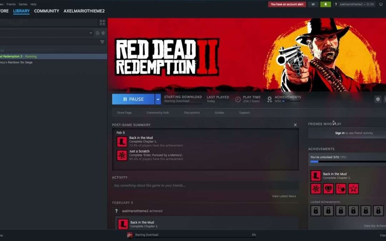Open game settings gear icon

378,99
